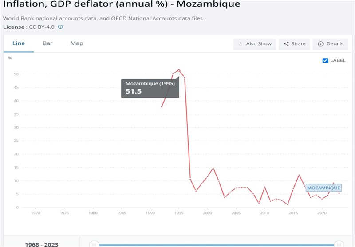This screenshot has width=355, height=247.
Task: Click the 1995 peak data point
Action: [x=179, y=70]
